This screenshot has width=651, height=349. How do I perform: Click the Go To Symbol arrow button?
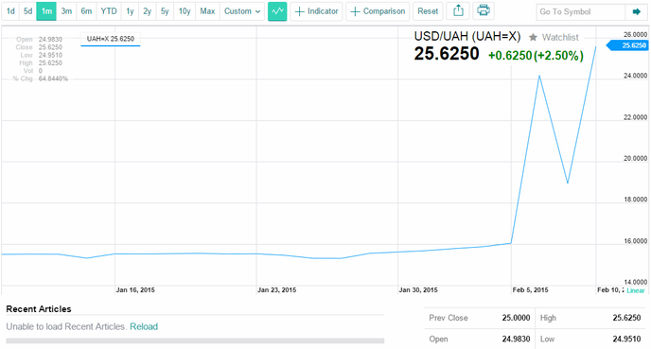tap(637, 12)
